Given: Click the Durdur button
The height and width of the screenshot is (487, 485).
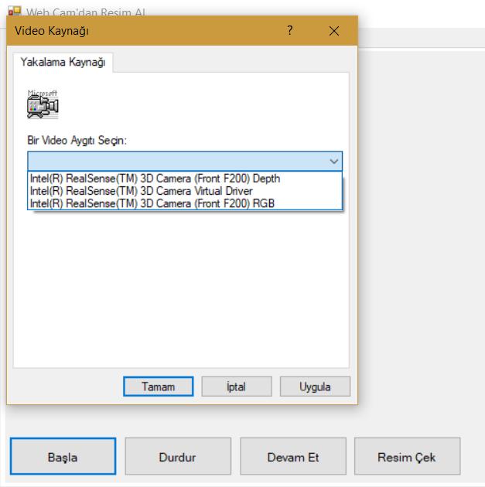Looking at the screenshot, I should [178, 456].
